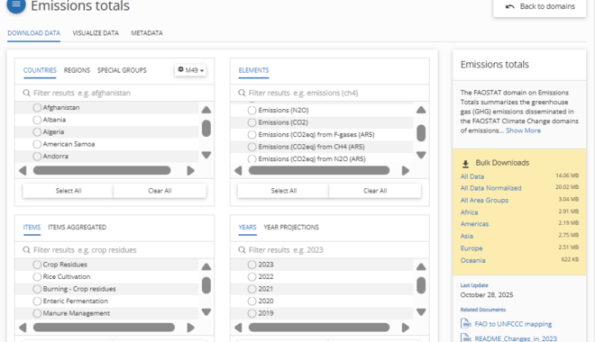
Task: Click the years list scroll-up arrow
Action: 421,266
